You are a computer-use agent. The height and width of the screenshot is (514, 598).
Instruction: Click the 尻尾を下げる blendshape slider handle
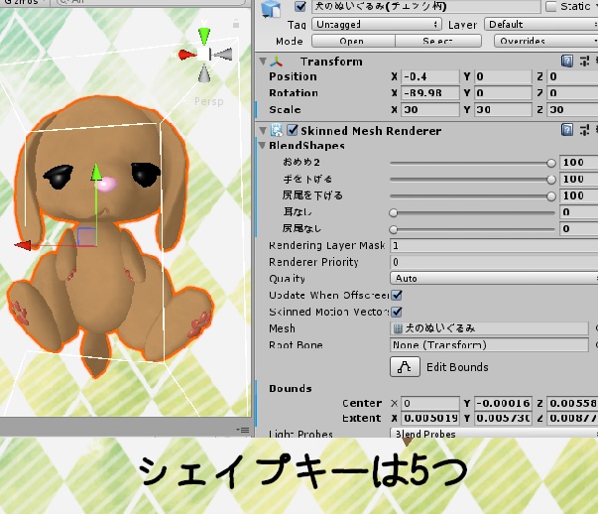(x=551, y=196)
